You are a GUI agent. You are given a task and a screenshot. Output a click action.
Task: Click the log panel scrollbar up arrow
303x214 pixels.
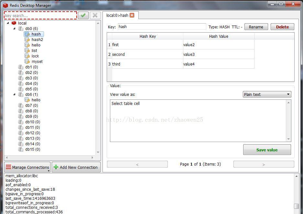(x=297, y=176)
